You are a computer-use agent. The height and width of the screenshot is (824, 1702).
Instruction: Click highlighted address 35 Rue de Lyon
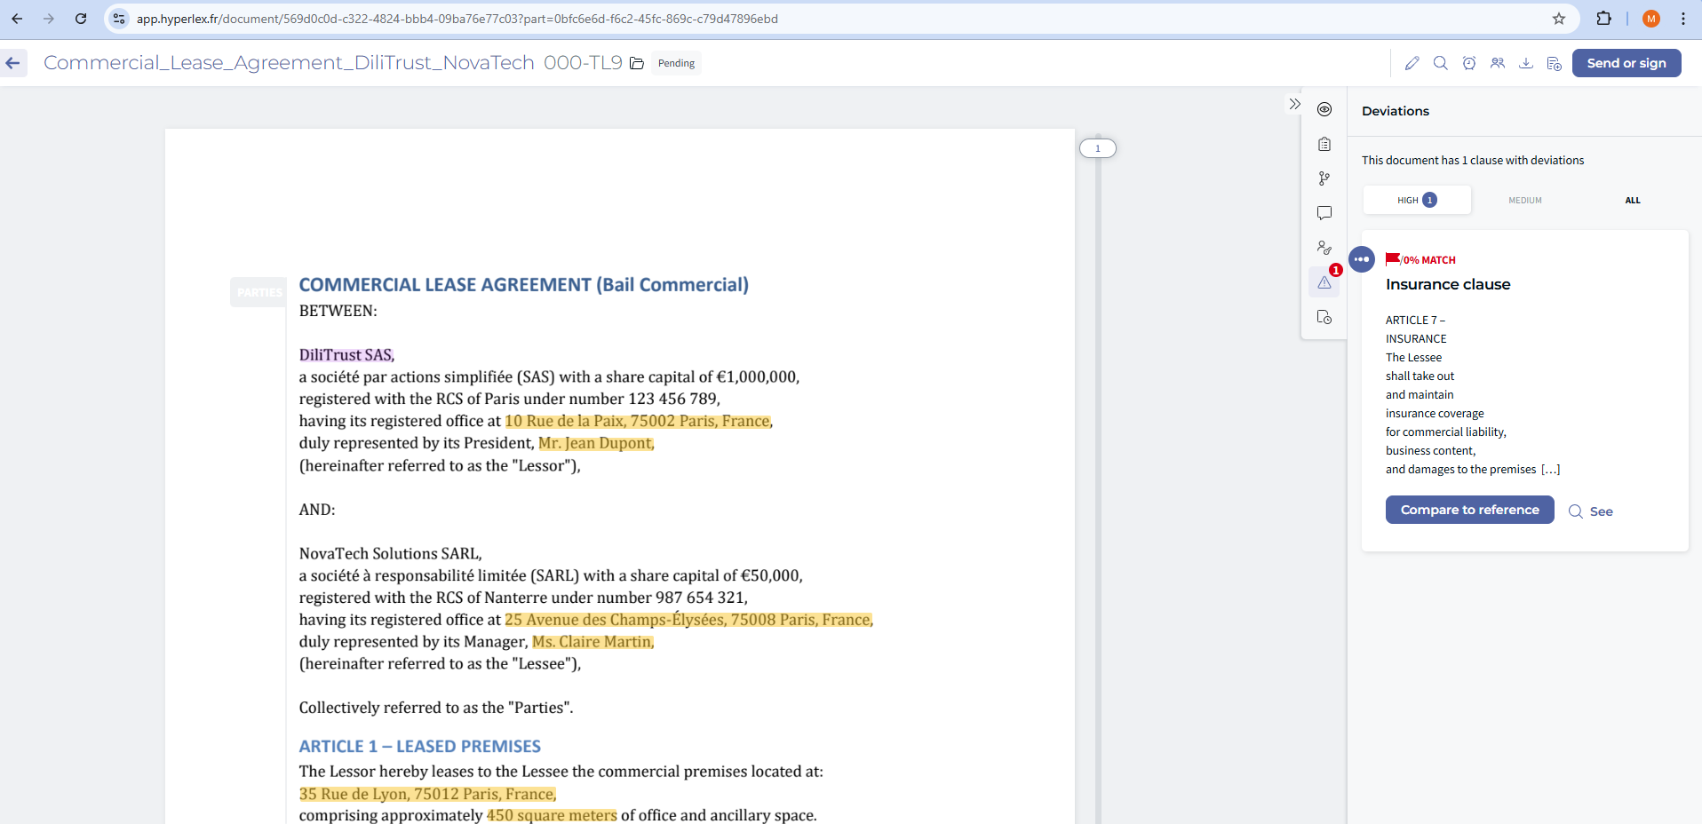point(428,794)
